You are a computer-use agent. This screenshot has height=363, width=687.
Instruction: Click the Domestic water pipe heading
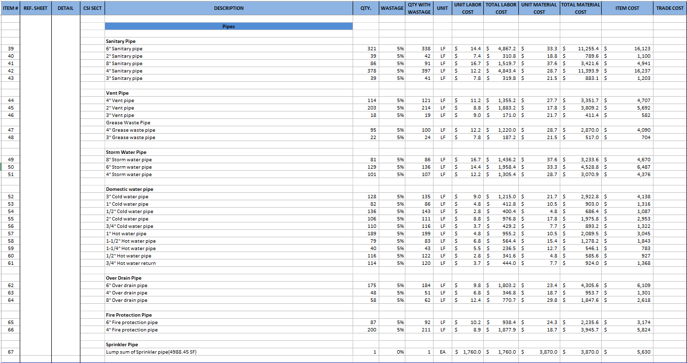(x=130, y=189)
